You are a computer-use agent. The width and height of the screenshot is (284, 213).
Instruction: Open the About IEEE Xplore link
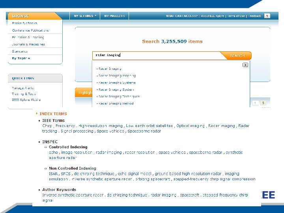(x=213, y=16)
